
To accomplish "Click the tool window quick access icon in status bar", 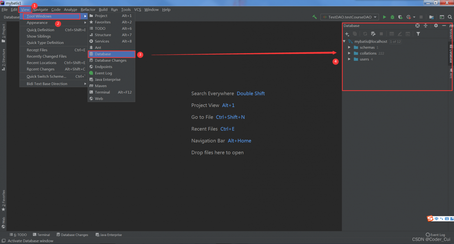I will [3, 241].
